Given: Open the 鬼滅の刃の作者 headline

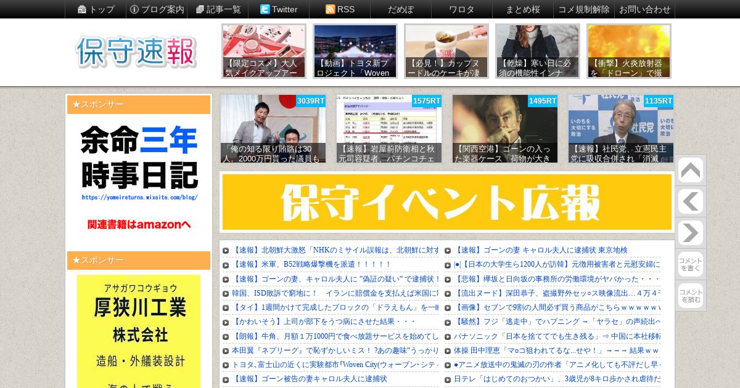Looking at the screenshot, I should tap(557, 365).
